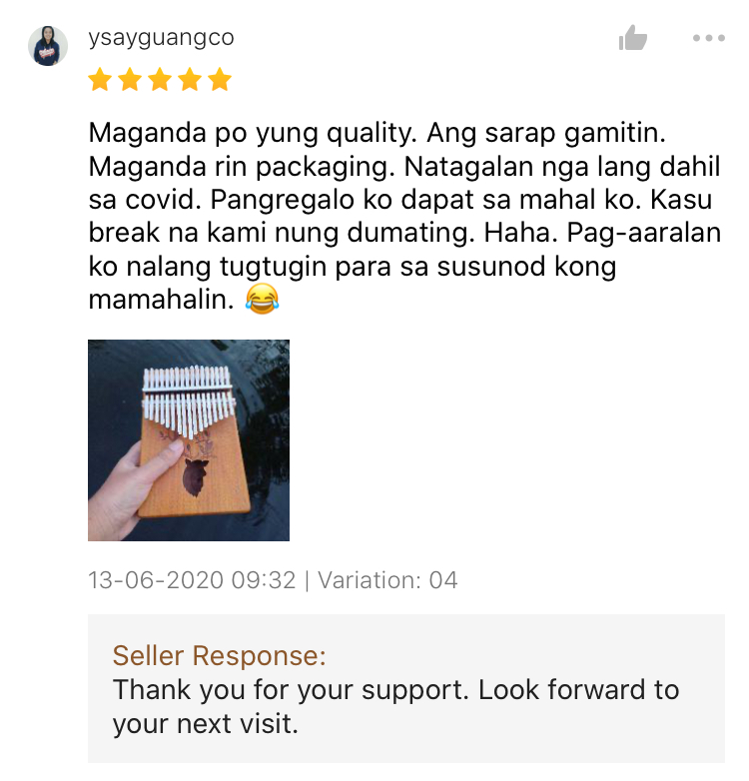This screenshot has width=749, height=781.
Task: Click the deer engraving in the photo
Action: [x=197, y=465]
